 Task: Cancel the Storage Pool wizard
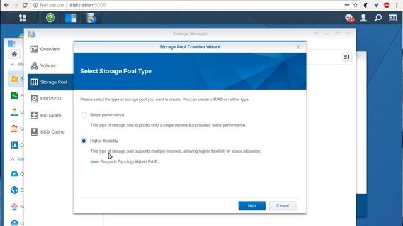click(283, 206)
